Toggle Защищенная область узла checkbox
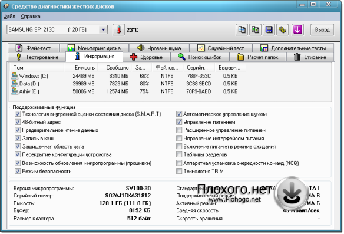344x234 pixels. 18,146
